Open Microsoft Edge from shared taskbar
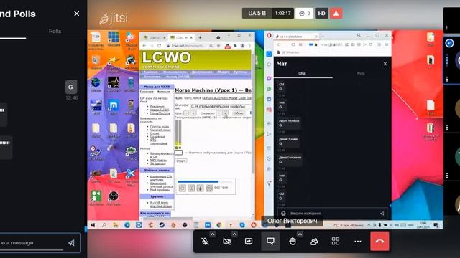This screenshot has height=258, width=460. coord(127,225)
